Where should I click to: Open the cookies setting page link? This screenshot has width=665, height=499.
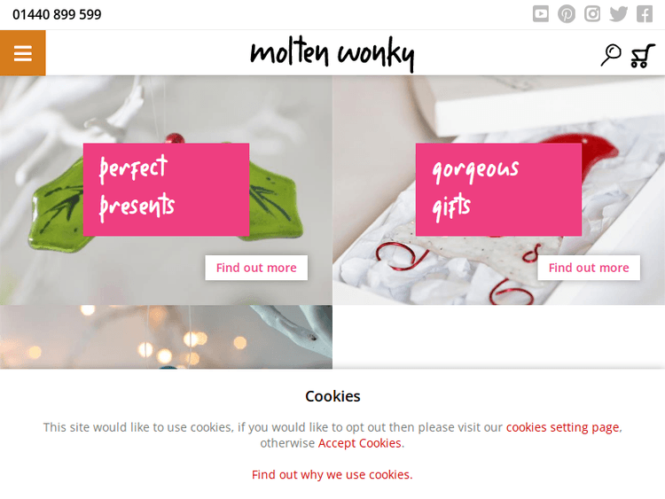562,427
